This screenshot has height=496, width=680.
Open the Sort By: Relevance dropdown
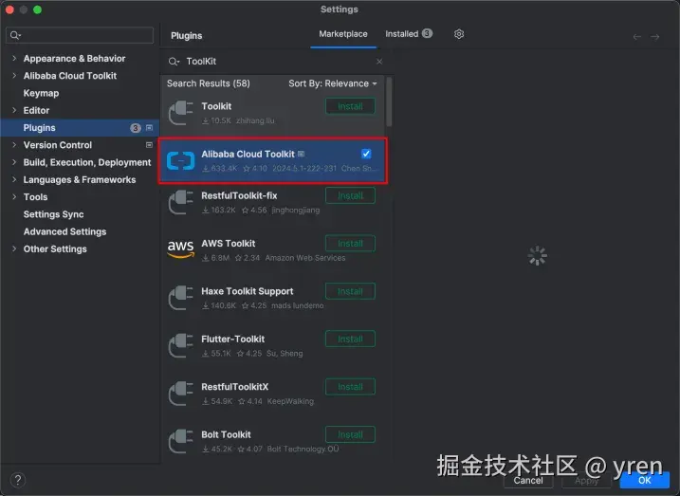click(333, 83)
